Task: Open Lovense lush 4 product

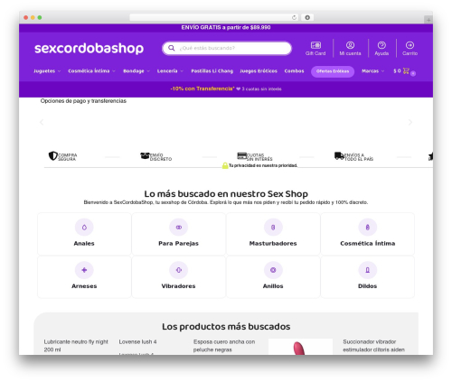Action: point(137,342)
